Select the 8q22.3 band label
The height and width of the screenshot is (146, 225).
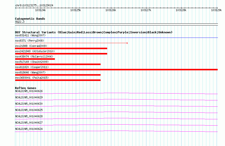click(20, 22)
